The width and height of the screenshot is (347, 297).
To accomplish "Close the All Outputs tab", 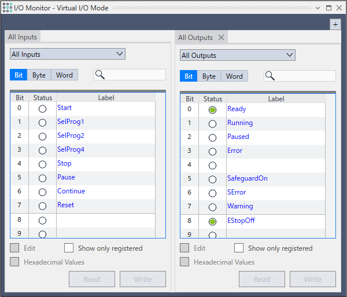I will click(221, 38).
